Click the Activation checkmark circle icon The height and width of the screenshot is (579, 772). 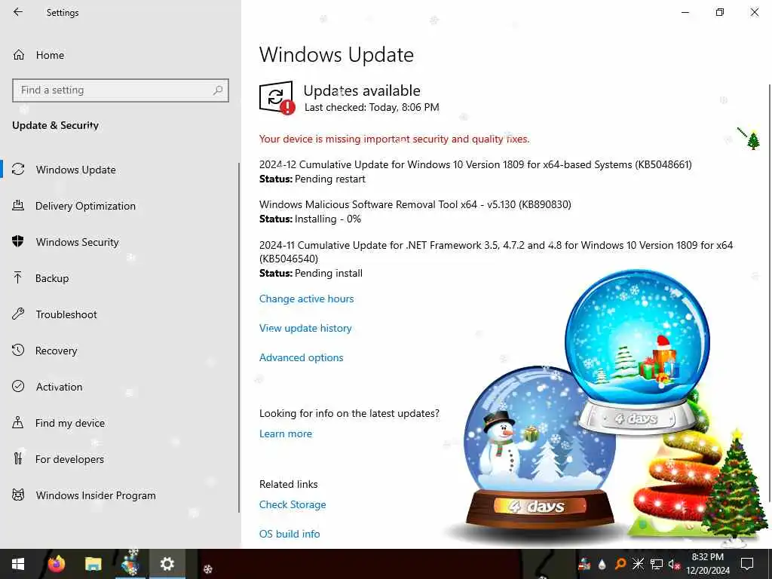[x=18, y=387]
